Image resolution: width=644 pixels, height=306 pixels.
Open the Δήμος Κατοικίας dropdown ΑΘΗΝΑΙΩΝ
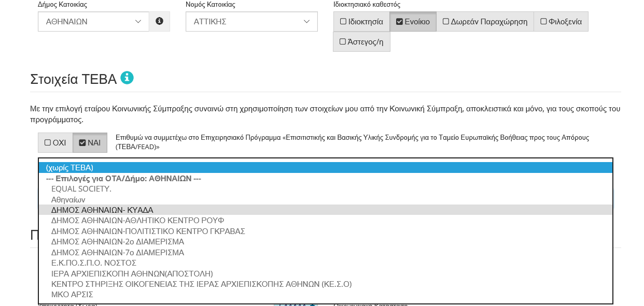[x=93, y=21]
